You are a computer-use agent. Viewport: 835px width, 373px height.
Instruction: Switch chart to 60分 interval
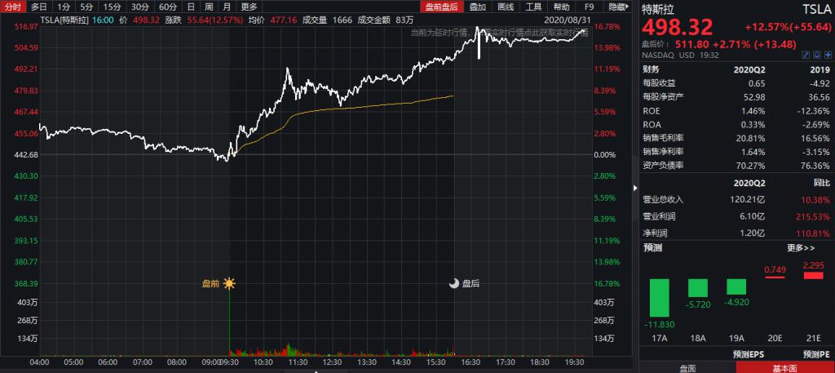click(167, 7)
